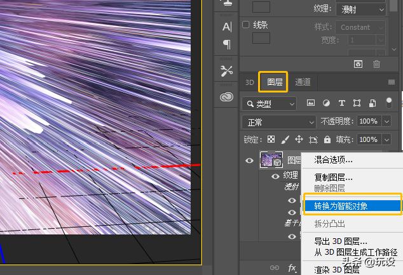Open the crossed wrench and screwdriver panel
Screen dimensions: 403x275
click(x=226, y=71)
